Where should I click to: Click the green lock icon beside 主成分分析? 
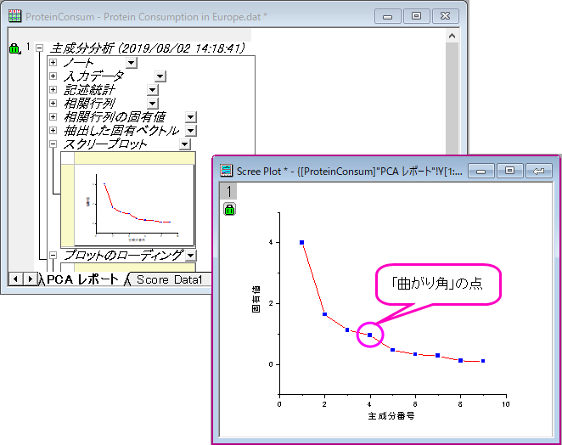[14, 48]
